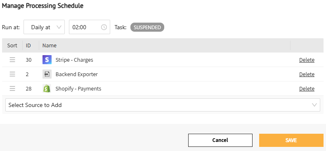Click the Backend Exporter file icon
This screenshot has width=326, height=151.
pyautogui.click(x=47, y=74)
